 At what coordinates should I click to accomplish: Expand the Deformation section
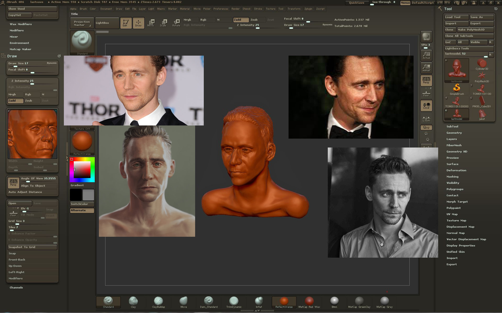point(456,170)
